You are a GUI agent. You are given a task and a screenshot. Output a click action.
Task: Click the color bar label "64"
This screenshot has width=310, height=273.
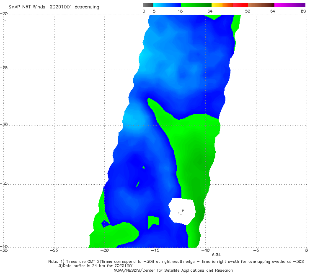(273, 11)
